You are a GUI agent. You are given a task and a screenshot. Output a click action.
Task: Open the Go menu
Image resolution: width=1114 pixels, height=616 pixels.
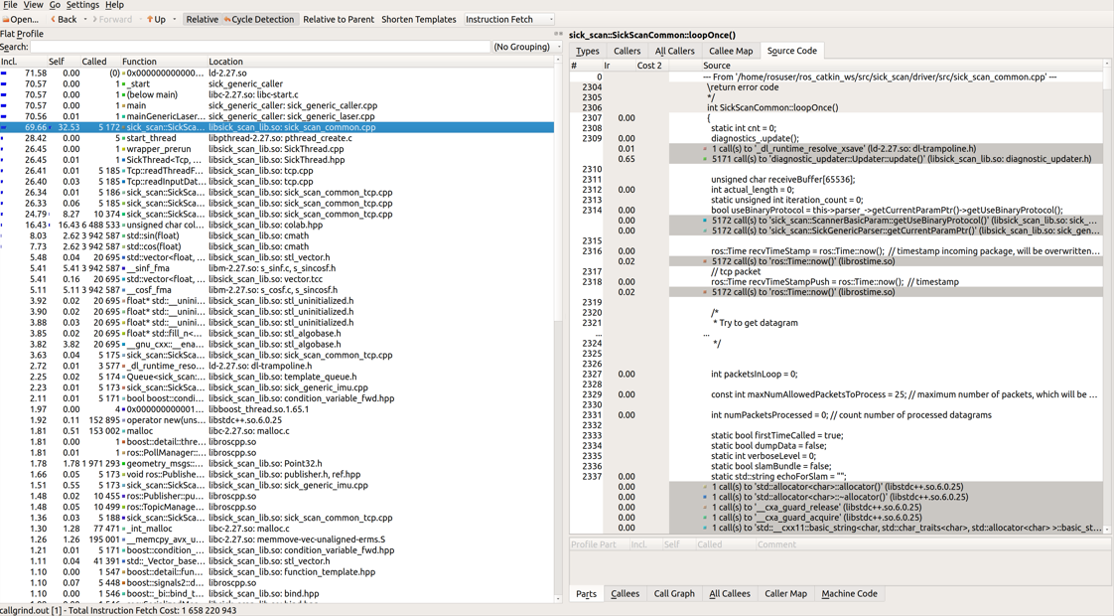point(55,5)
